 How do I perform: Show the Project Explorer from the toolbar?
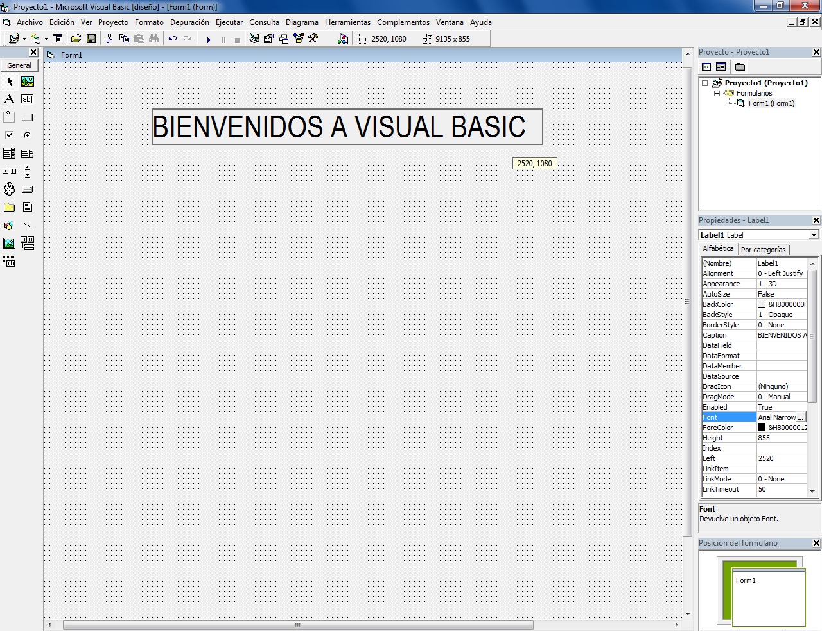pos(254,39)
